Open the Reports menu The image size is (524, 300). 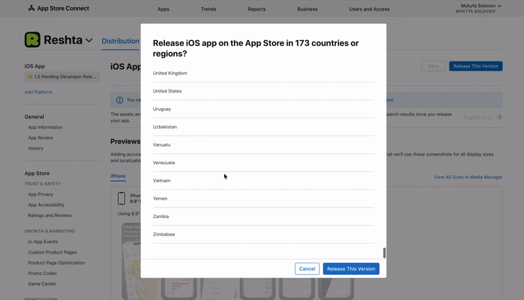(257, 9)
